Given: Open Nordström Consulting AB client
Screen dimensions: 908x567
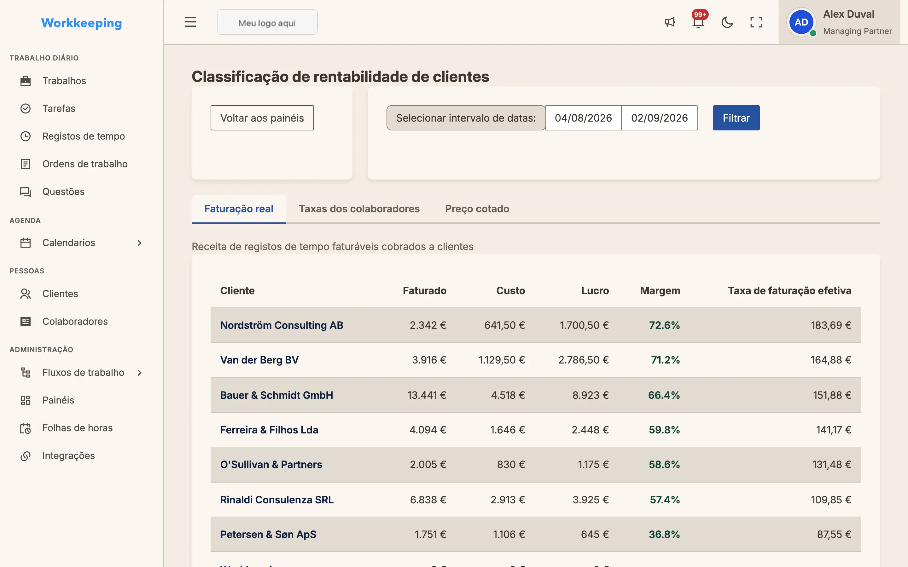Looking at the screenshot, I should (282, 325).
